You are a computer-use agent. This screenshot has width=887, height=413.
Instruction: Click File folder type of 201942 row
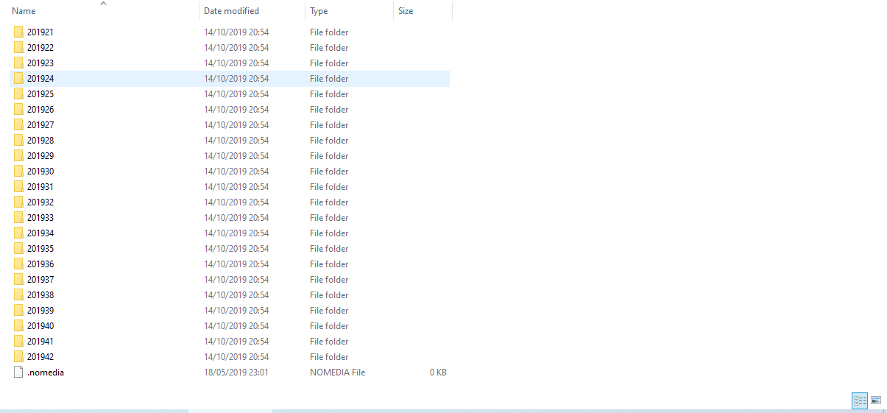click(x=329, y=357)
